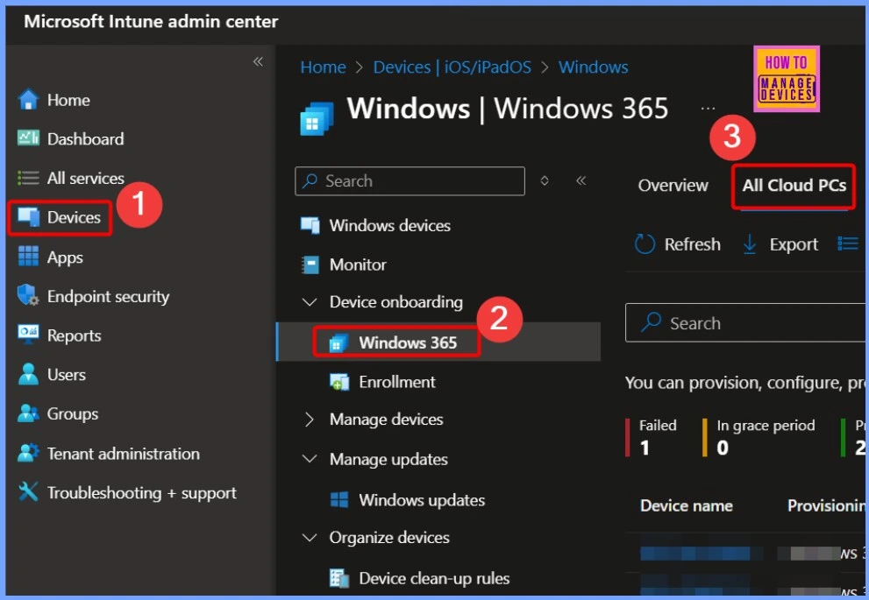Click the Endpoint security shield icon
Viewport: 869px width, 600px height.
28,295
